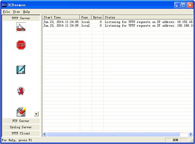Open the View menu
195x144 pixels.
click(16, 12)
